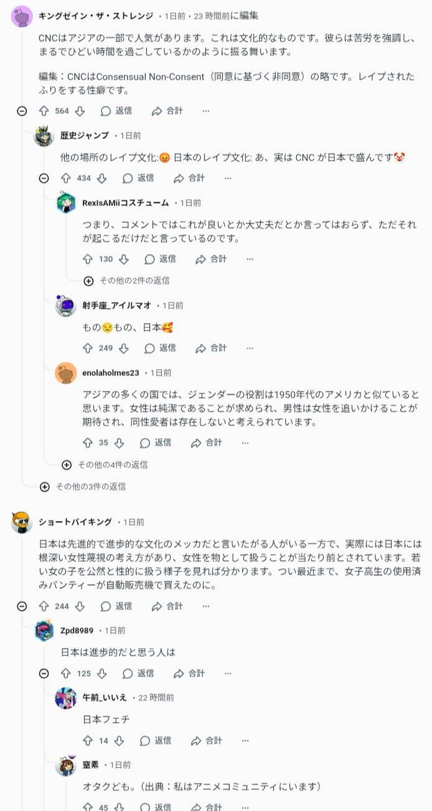Downvote the comment with 249 points
432x811 pixels.
[x=123, y=349]
